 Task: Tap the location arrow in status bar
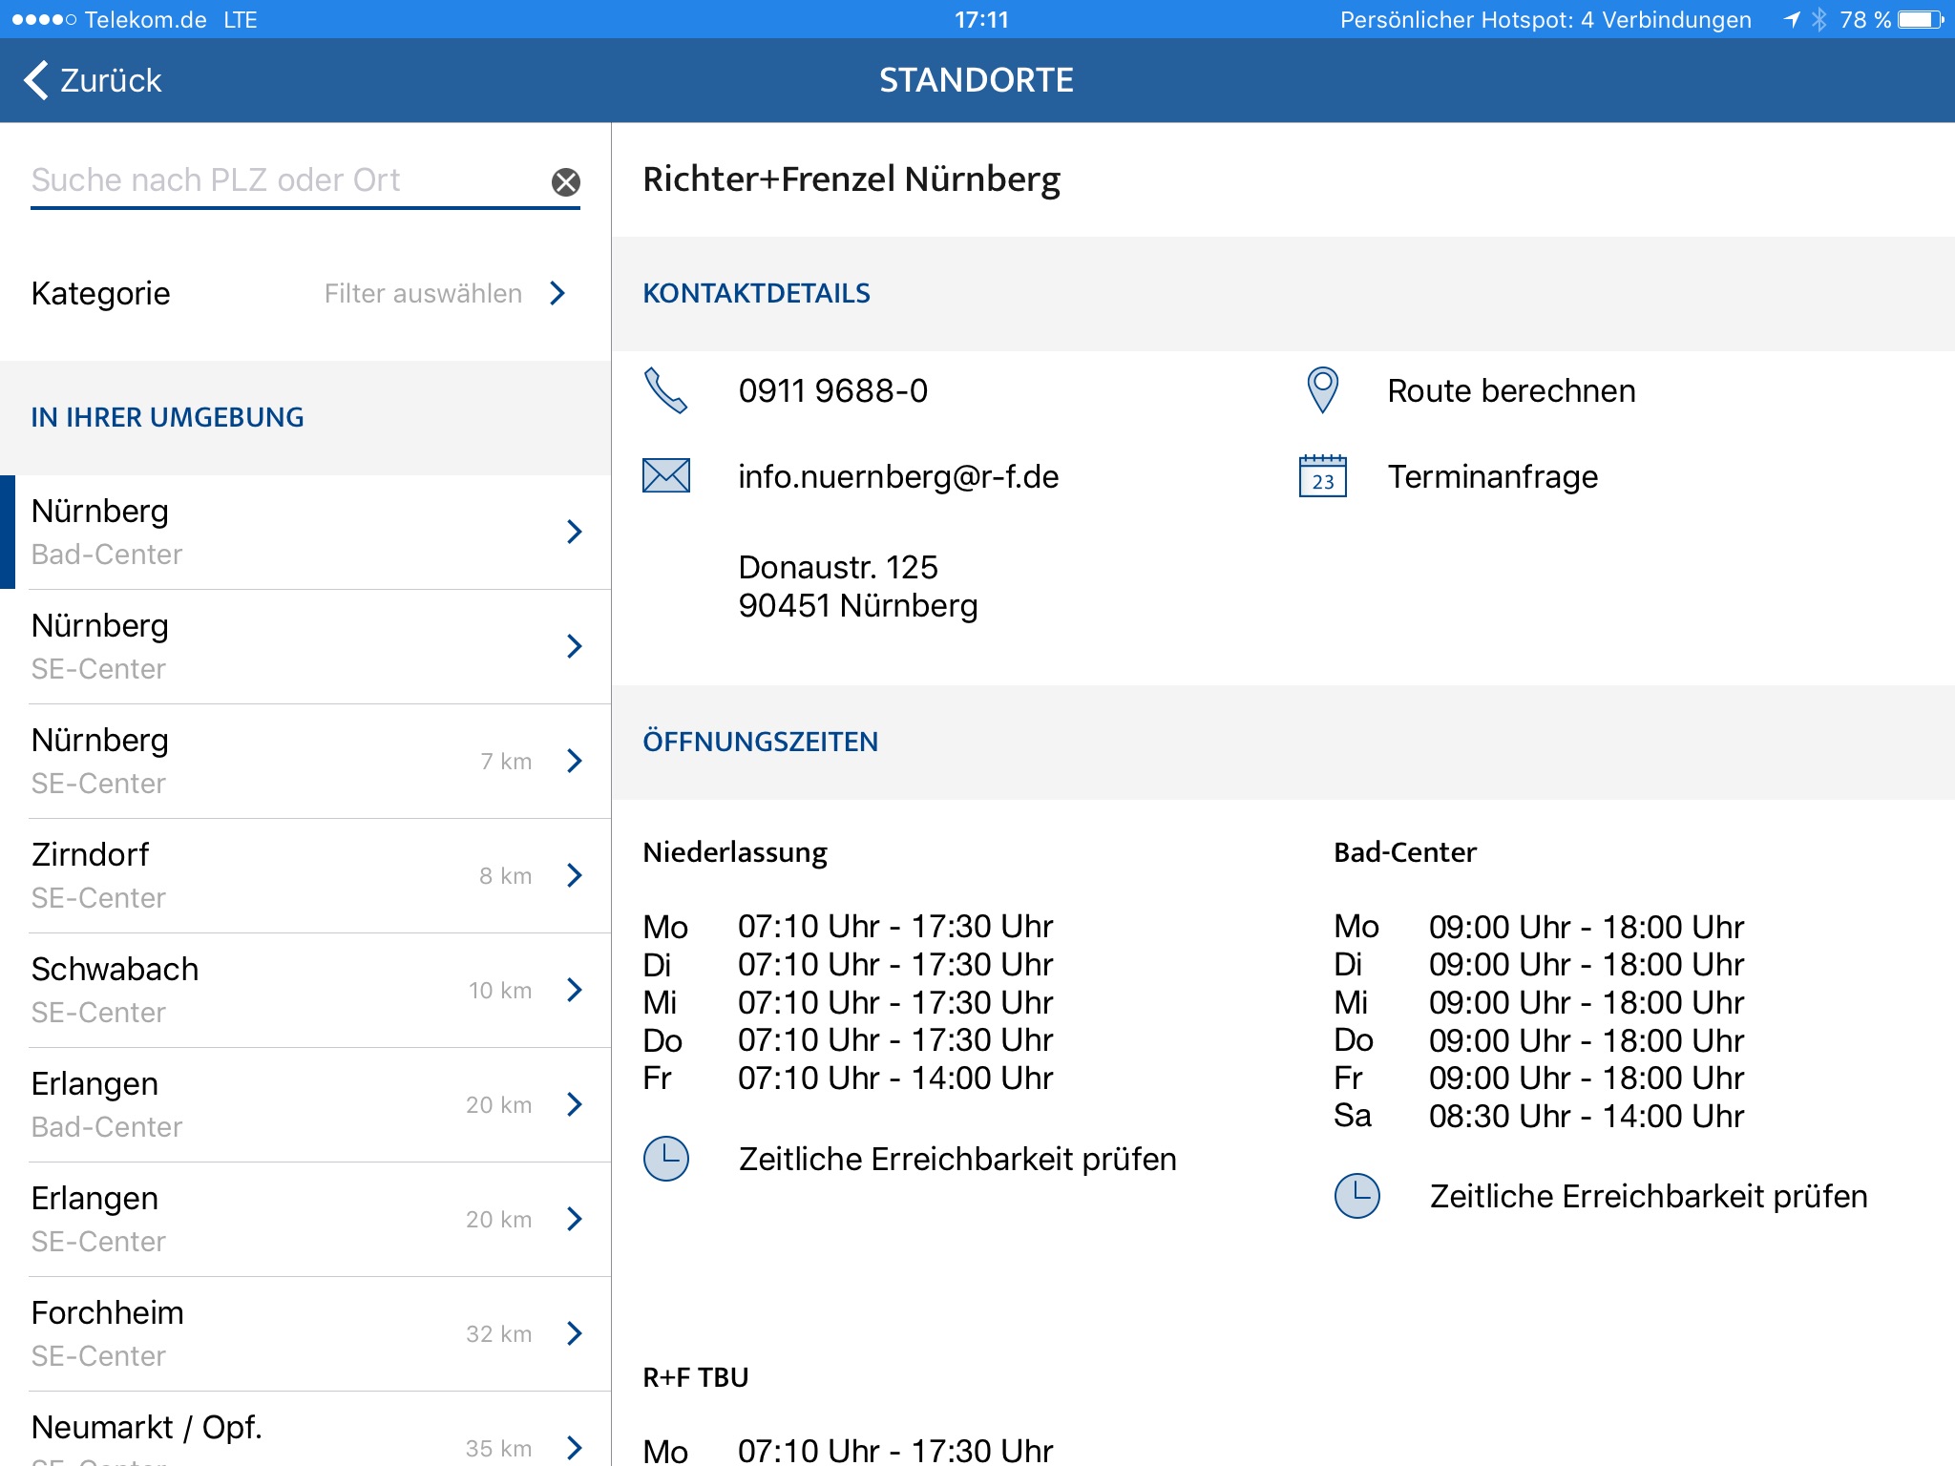click(x=1792, y=19)
